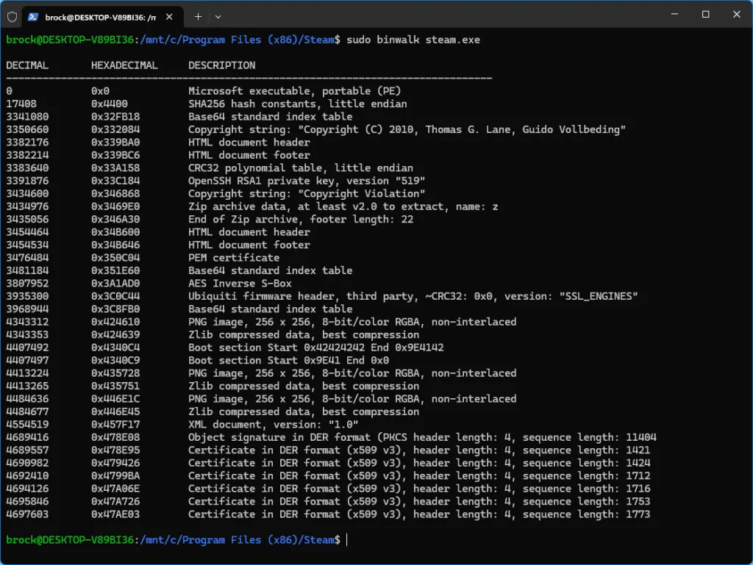753x565 pixels.
Task: Click the terminal icon on the active tab
Action: (34, 16)
